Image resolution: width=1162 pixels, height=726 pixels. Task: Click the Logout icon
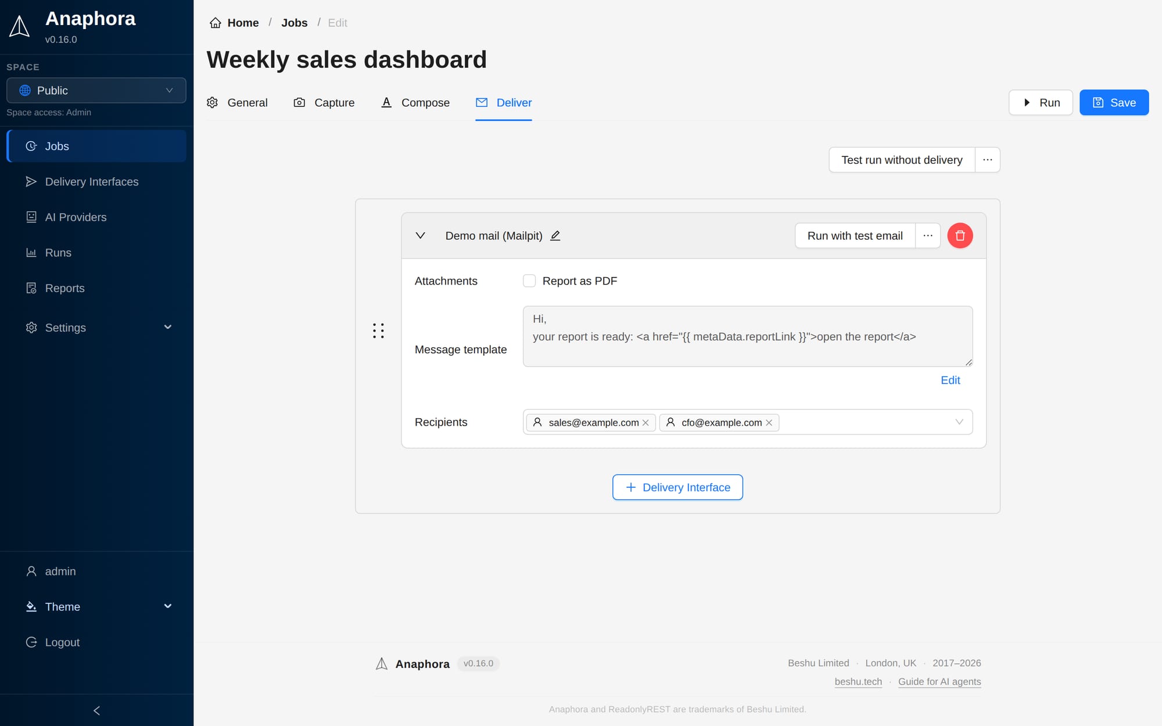coord(31,642)
